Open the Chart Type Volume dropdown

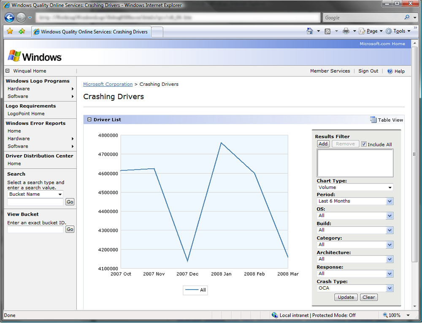coord(355,187)
